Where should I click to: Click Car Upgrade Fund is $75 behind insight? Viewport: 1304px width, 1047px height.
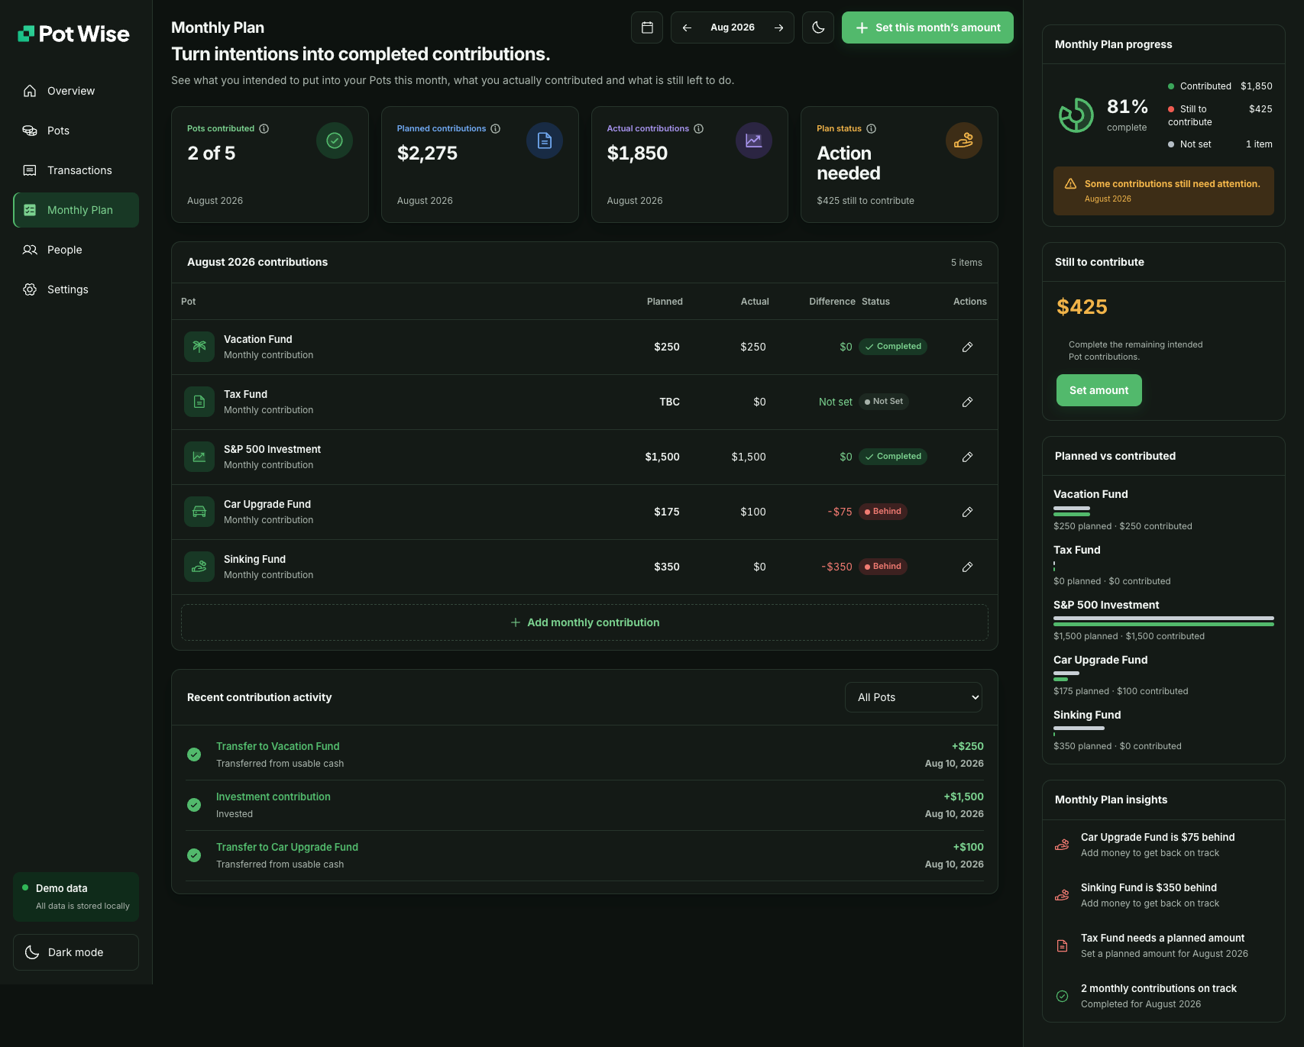[1163, 845]
